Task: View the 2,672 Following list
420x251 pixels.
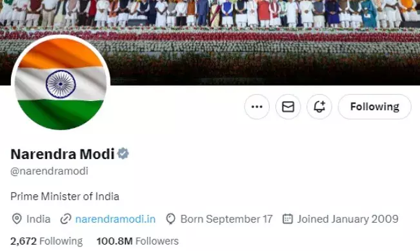Action: pos(46,241)
